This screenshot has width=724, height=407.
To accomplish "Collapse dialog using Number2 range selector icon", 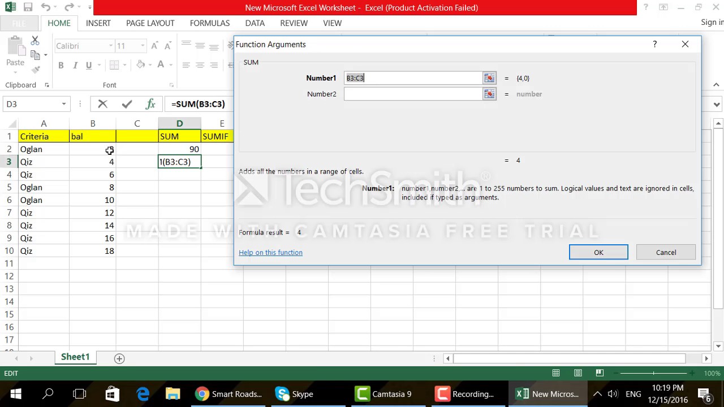I will click(x=489, y=94).
